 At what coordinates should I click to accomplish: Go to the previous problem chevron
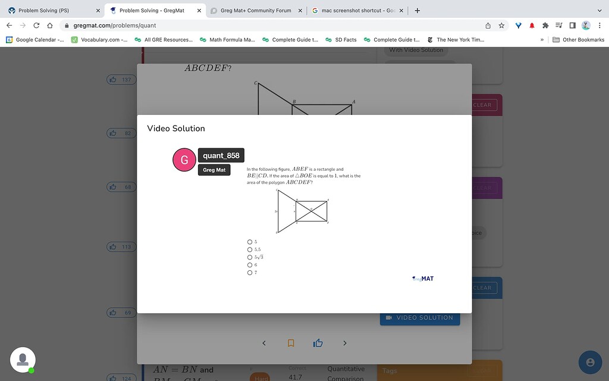pos(264,343)
